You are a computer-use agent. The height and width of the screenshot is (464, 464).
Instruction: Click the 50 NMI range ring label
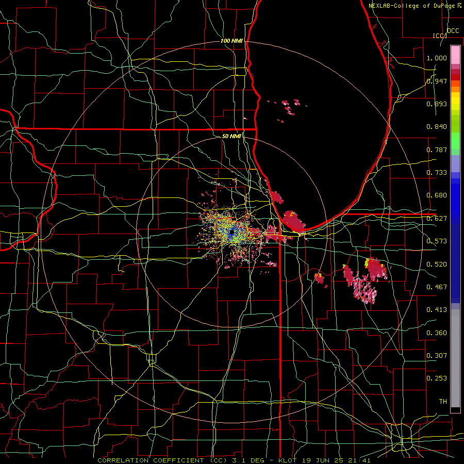click(231, 136)
